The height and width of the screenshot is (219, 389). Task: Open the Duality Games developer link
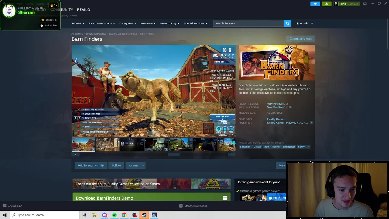pos(276,119)
